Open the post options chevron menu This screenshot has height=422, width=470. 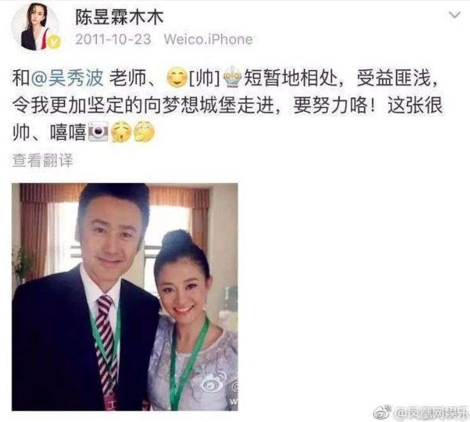tap(455, 15)
